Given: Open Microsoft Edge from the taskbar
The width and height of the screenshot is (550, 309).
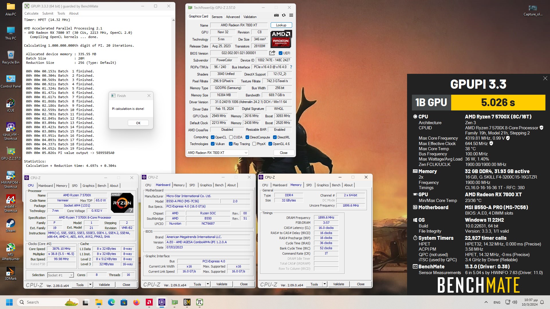Looking at the screenshot, I should pyautogui.click(x=111, y=302).
